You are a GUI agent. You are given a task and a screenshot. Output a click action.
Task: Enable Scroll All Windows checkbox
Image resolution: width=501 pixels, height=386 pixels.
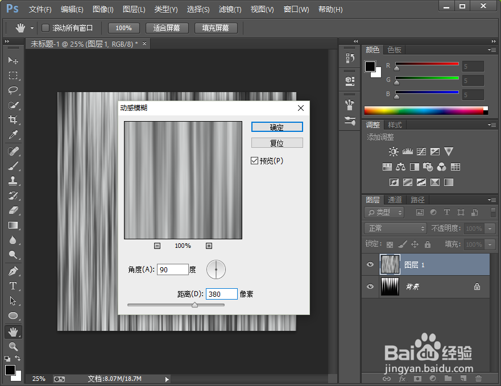(45, 28)
